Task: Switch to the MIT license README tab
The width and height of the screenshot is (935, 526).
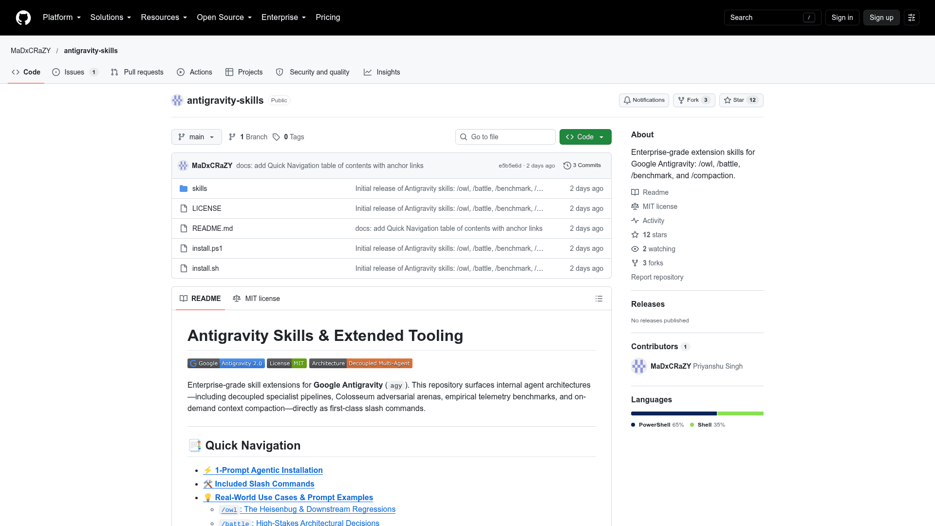Action: [x=256, y=299]
